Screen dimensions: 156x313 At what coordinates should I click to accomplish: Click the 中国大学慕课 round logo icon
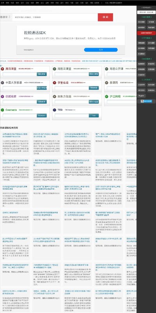[2, 83]
